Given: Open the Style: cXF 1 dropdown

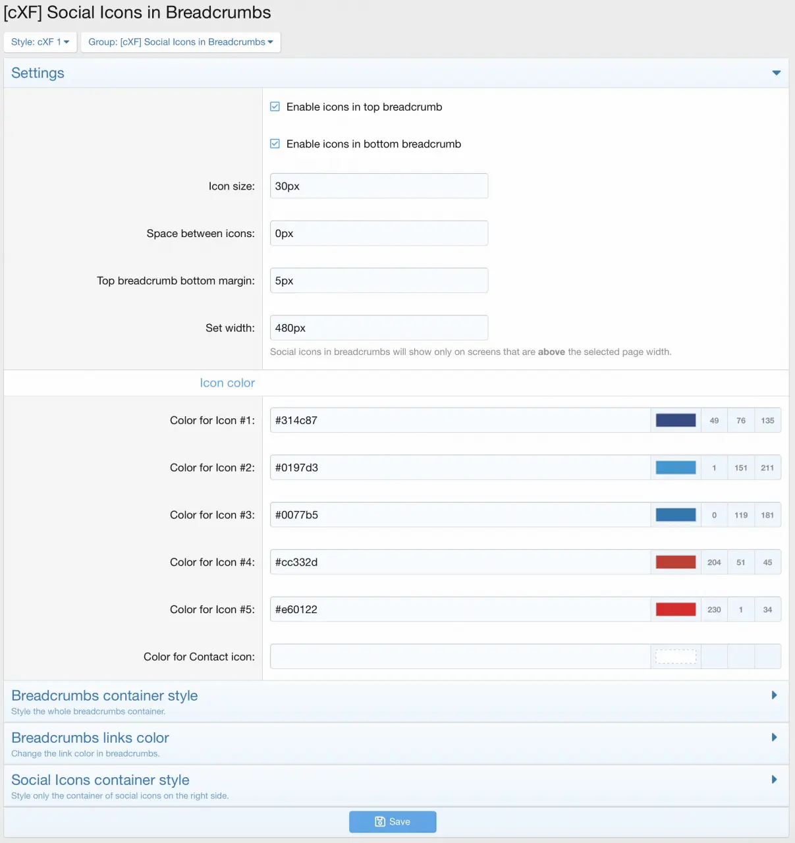Looking at the screenshot, I should click(x=40, y=42).
